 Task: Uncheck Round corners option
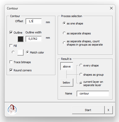pyautogui.click(x=11, y=70)
